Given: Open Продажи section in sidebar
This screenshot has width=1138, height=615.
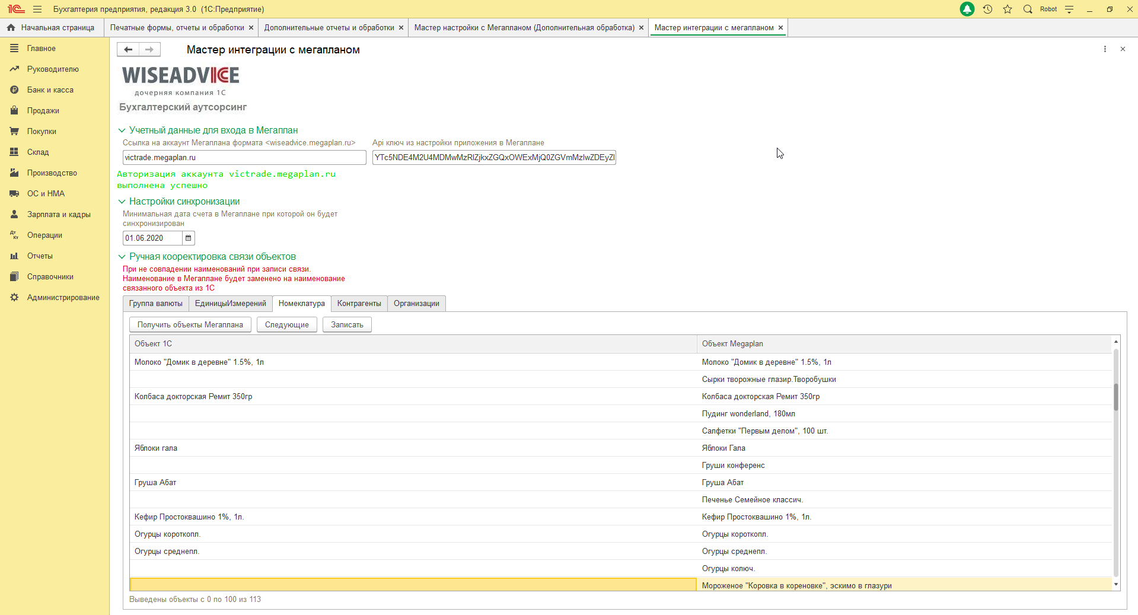Looking at the screenshot, I should click(43, 110).
